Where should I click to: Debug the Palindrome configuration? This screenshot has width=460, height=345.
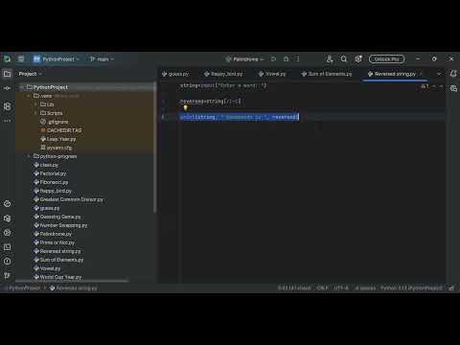tap(287, 59)
